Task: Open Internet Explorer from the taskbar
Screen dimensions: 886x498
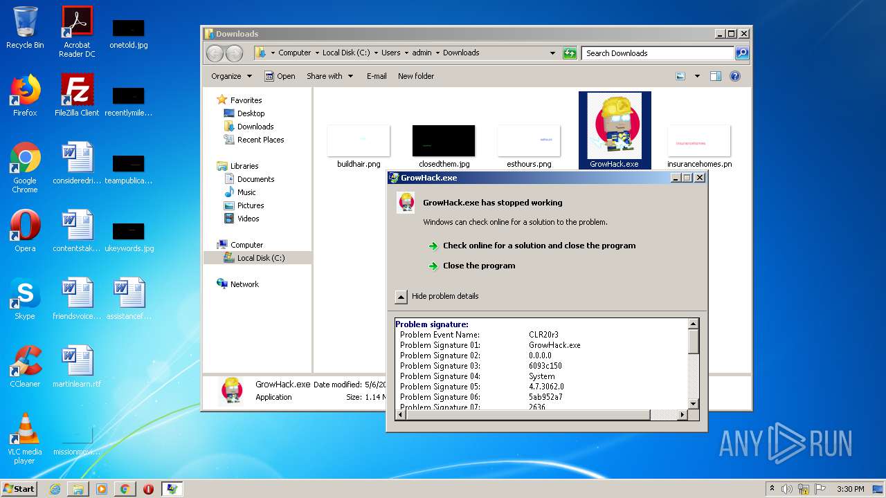Action: coord(55,489)
